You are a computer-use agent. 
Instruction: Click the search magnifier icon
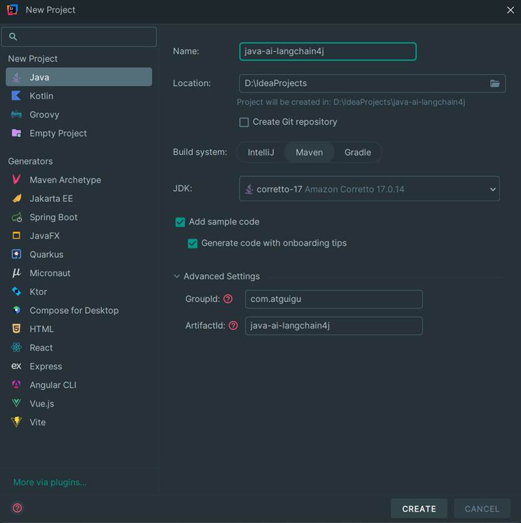click(x=13, y=36)
